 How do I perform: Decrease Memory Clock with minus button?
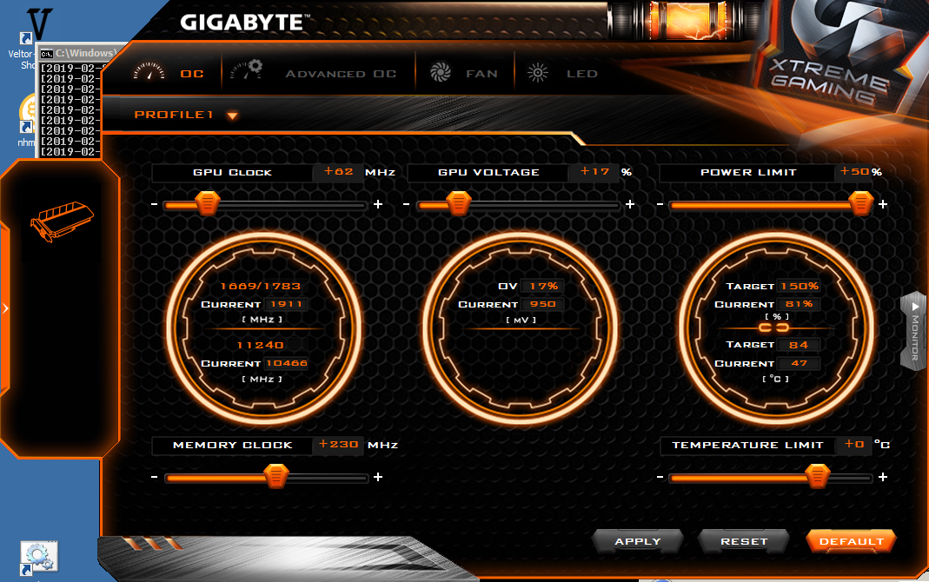pos(154,477)
